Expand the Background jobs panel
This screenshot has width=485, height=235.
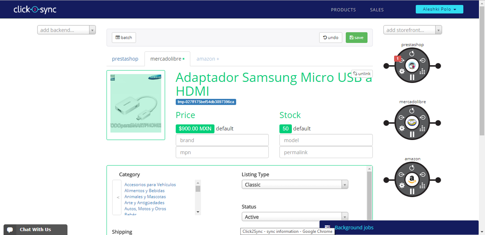399,228
